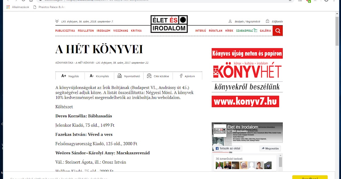Viewport: 341px width, 179px height.
Task: Enlarge text with the A+ Nagyítás icon
Action: (64, 76)
